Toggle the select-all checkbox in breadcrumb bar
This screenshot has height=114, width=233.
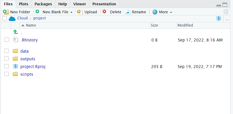click(x=5, y=18)
